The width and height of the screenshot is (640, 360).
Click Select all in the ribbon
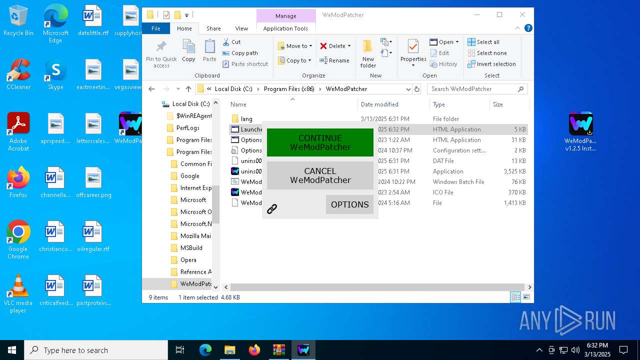pyautogui.click(x=483, y=42)
